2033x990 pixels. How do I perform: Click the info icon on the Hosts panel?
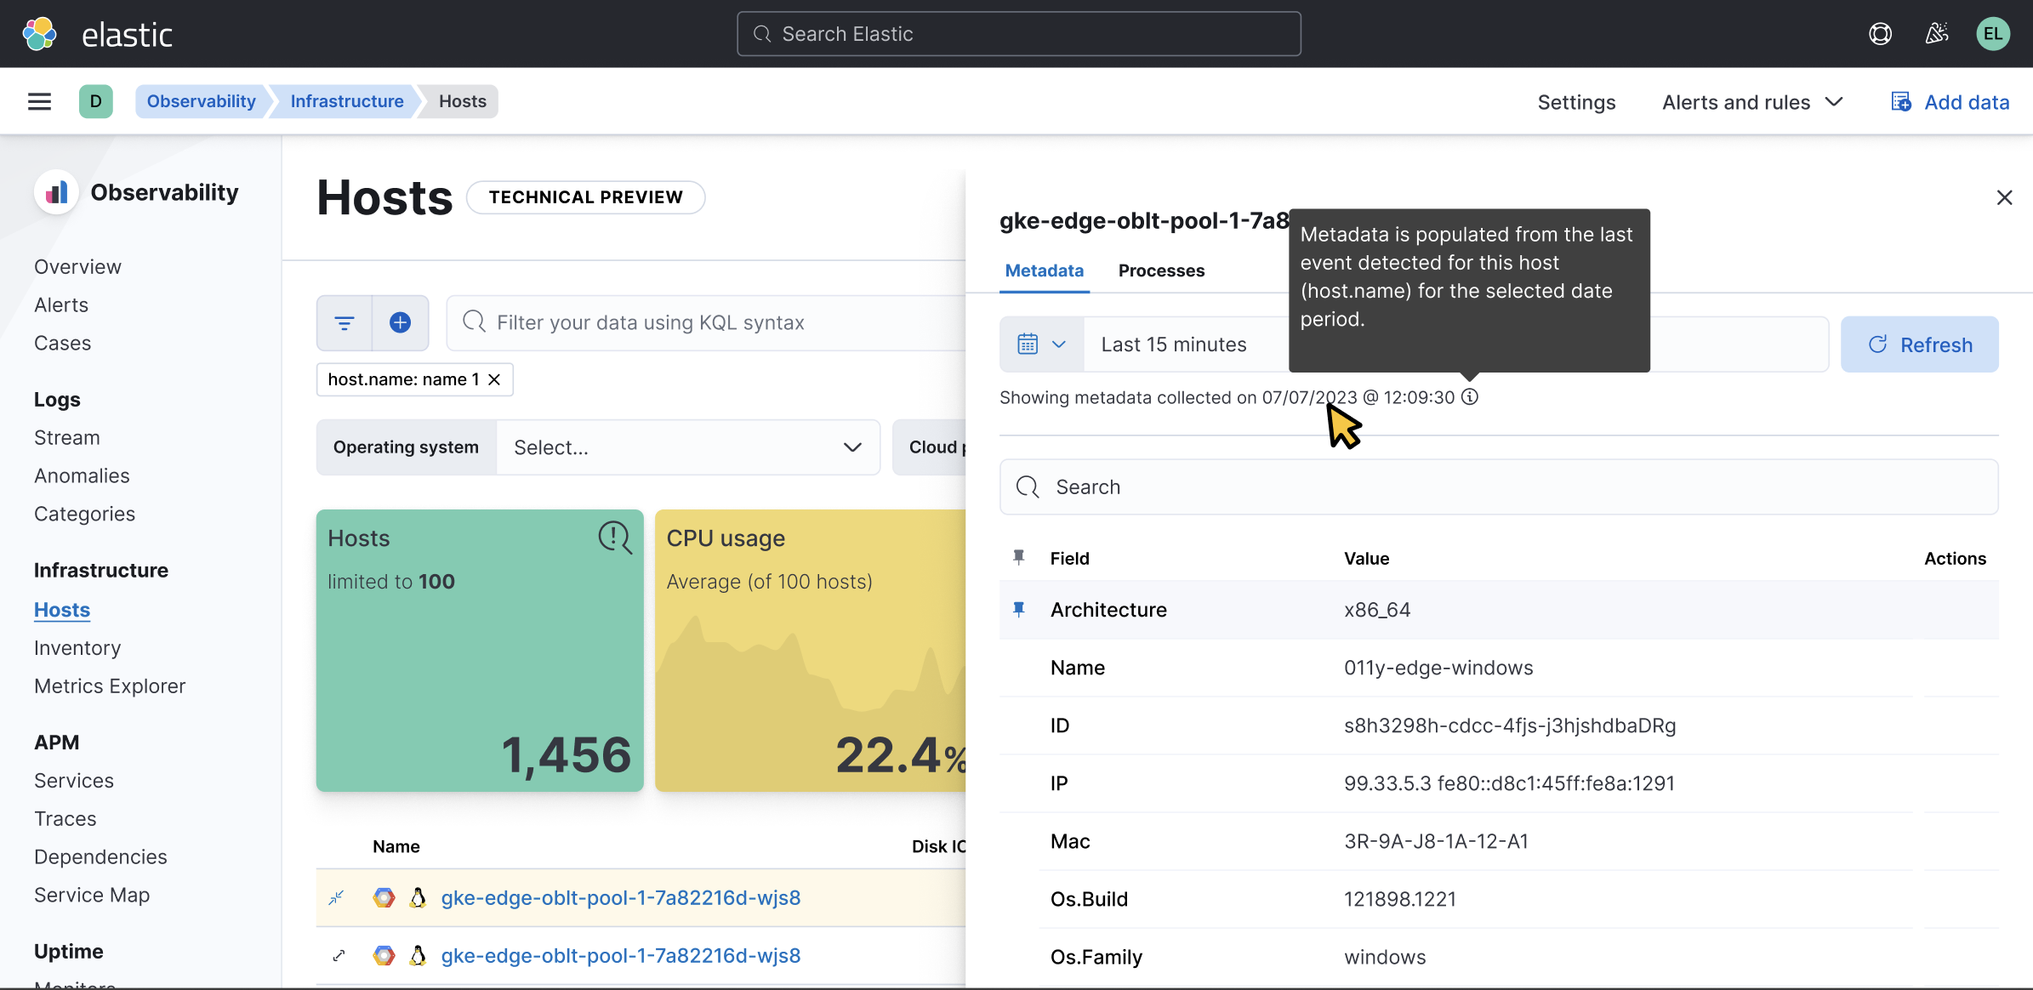pyautogui.click(x=614, y=537)
